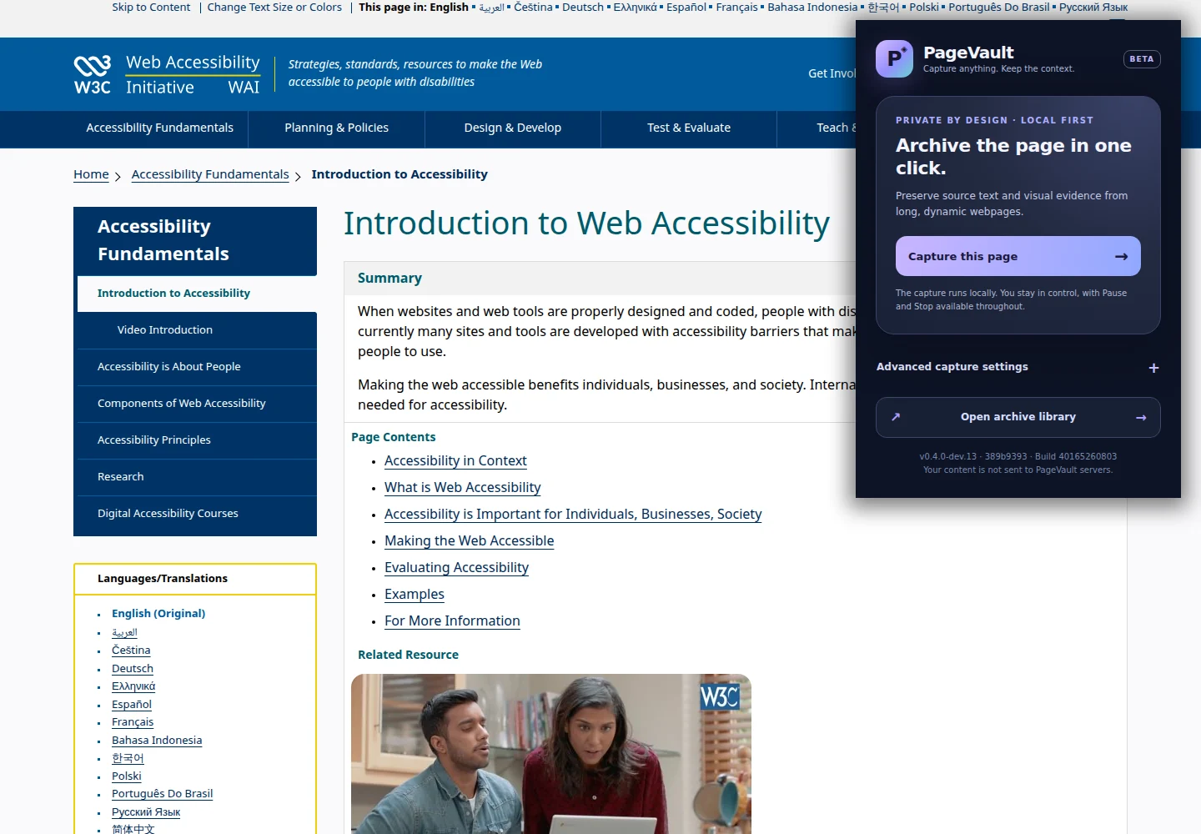Click the arrow icon on Capture this page

click(x=1121, y=256)
